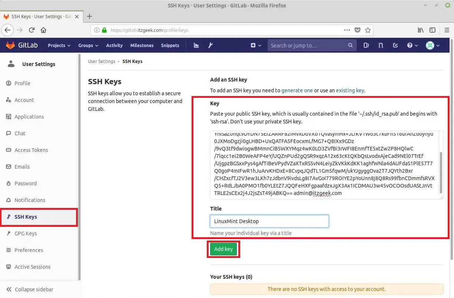Open the instance statistics chart icon
Image resolution: width=454 pixels, height=298 pixels.
click(196, 45)
